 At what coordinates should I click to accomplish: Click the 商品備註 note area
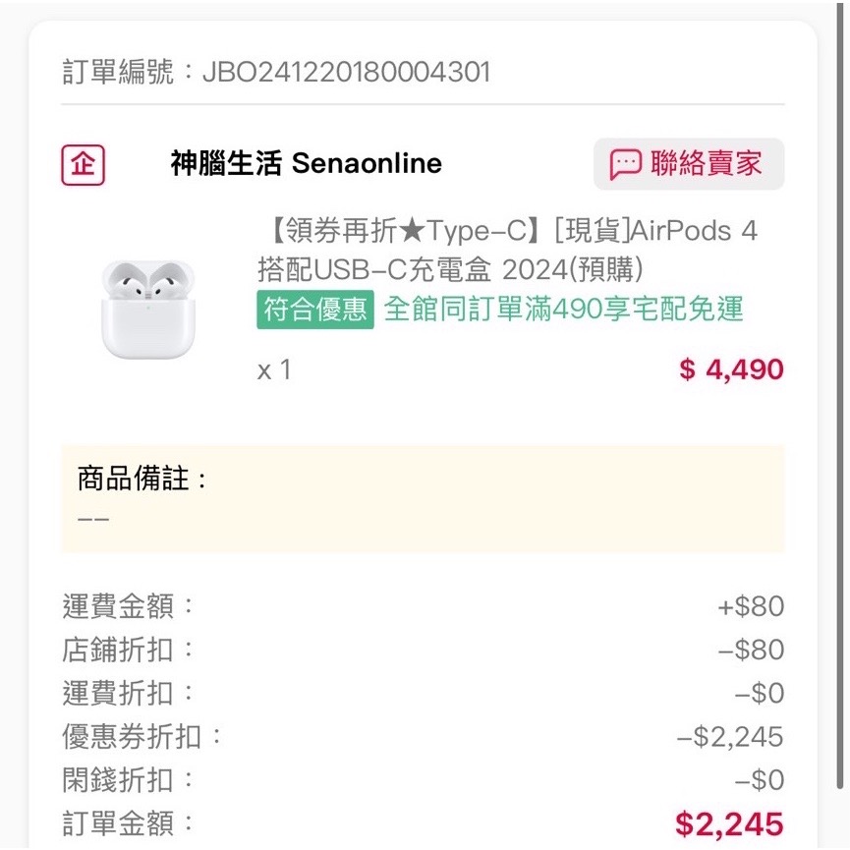tap(423, 498)
